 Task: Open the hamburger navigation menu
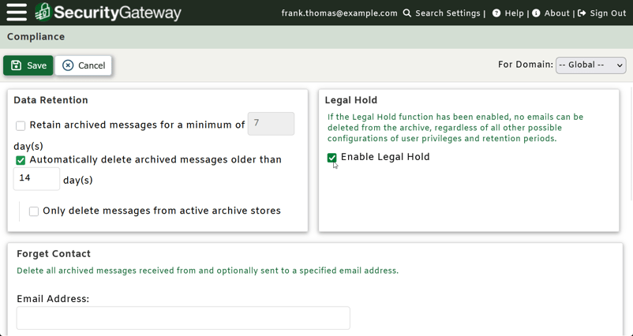pos(17,13)
